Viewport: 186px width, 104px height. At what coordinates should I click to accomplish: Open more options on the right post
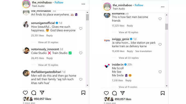point(163,7)
